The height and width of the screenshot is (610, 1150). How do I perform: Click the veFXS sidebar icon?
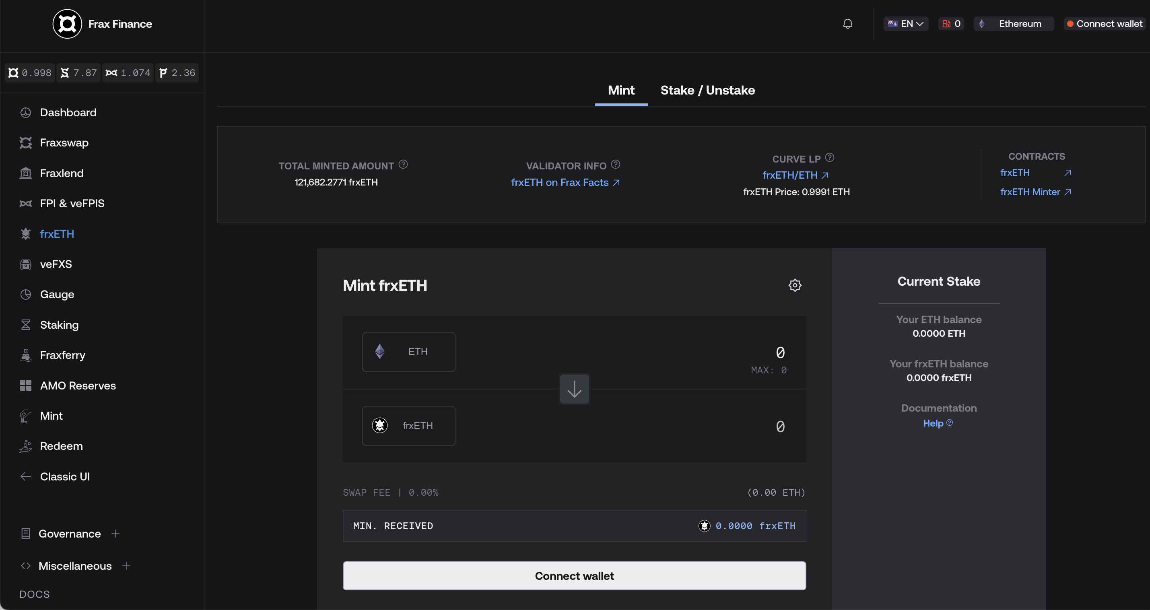click(x=25, y=264)
